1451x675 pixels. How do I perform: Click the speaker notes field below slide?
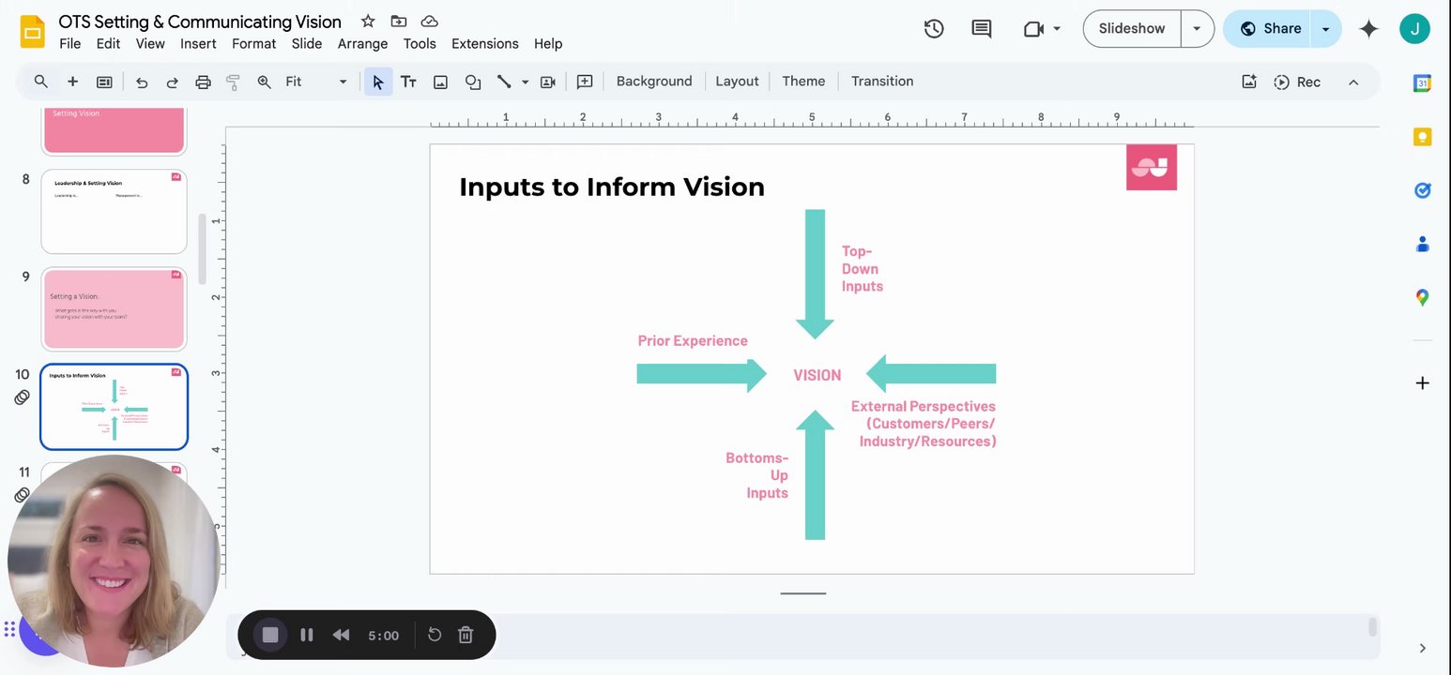pyautogui.click(x=802, y=635)
